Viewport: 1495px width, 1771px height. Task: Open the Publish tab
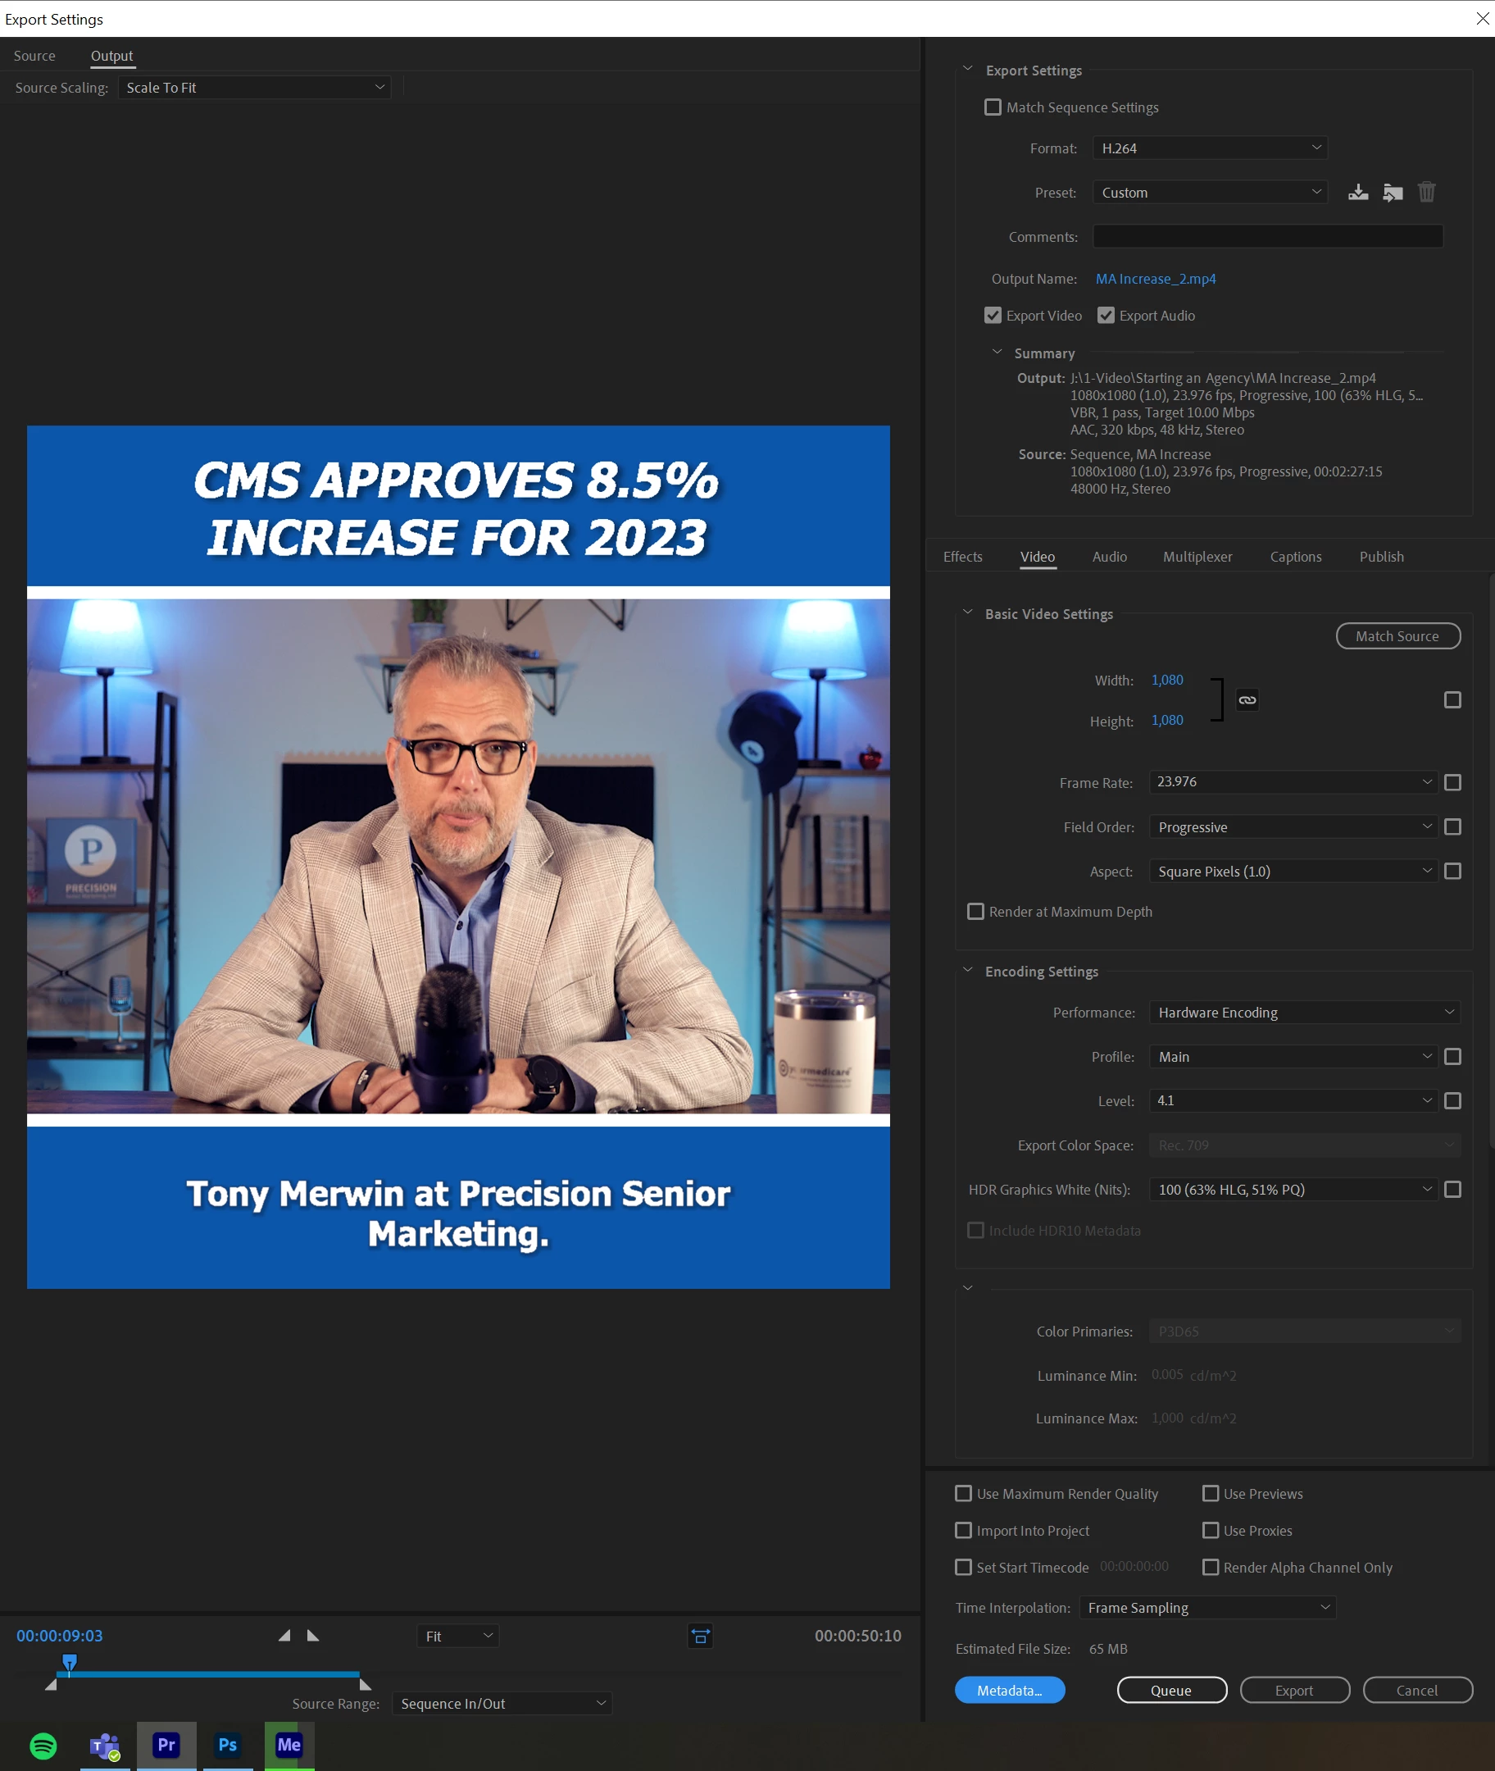click(x=1381, y=557)
